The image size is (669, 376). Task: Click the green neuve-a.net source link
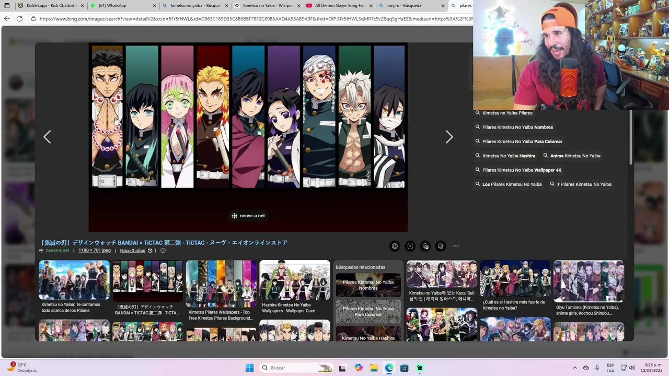click(57, 251)
